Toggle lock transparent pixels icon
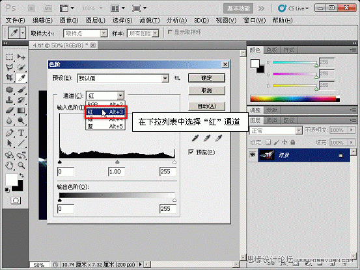Viewport: 360px width, 270px height. tap(268, 142)
